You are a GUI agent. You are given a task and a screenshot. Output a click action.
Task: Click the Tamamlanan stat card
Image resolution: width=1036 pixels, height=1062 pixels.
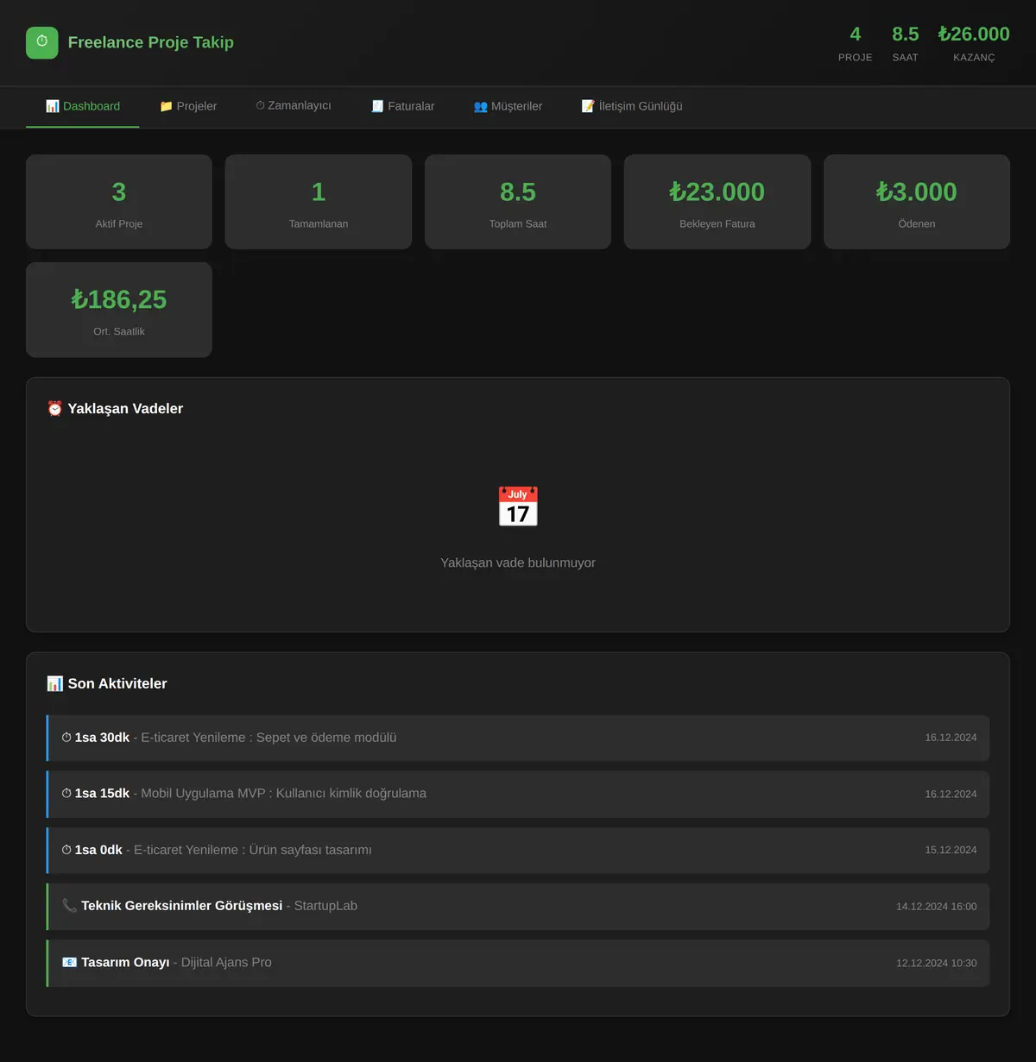pos(319,202)
